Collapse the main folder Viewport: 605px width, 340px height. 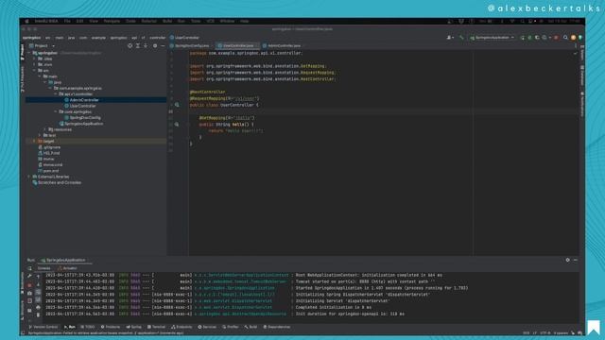[x=40, y=76]
